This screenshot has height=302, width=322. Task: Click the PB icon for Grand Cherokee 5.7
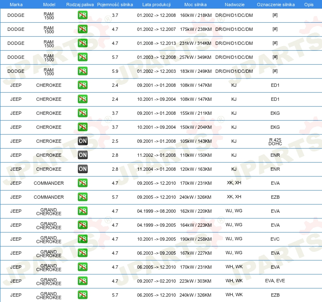click(x=82, y=295)
